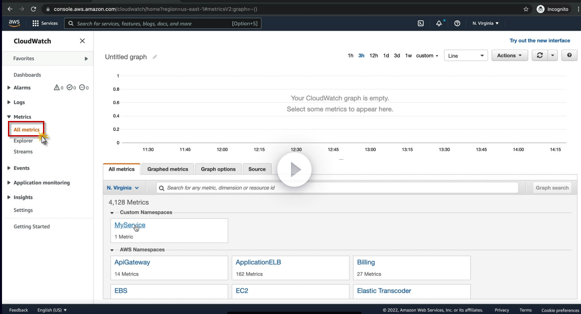Open the graph help button
This screenshot has height=314, width=581.
(569, 56)
